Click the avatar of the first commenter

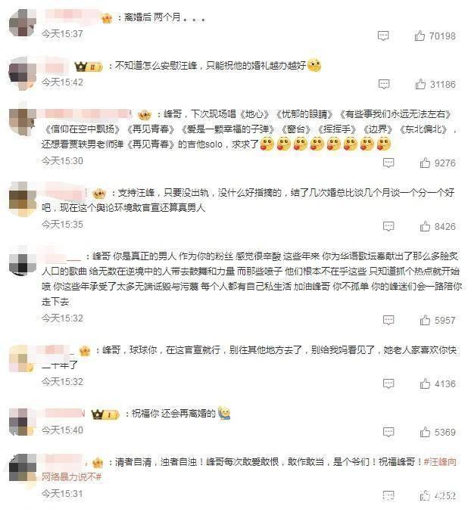pyautogui.click(x=23, y=23)
